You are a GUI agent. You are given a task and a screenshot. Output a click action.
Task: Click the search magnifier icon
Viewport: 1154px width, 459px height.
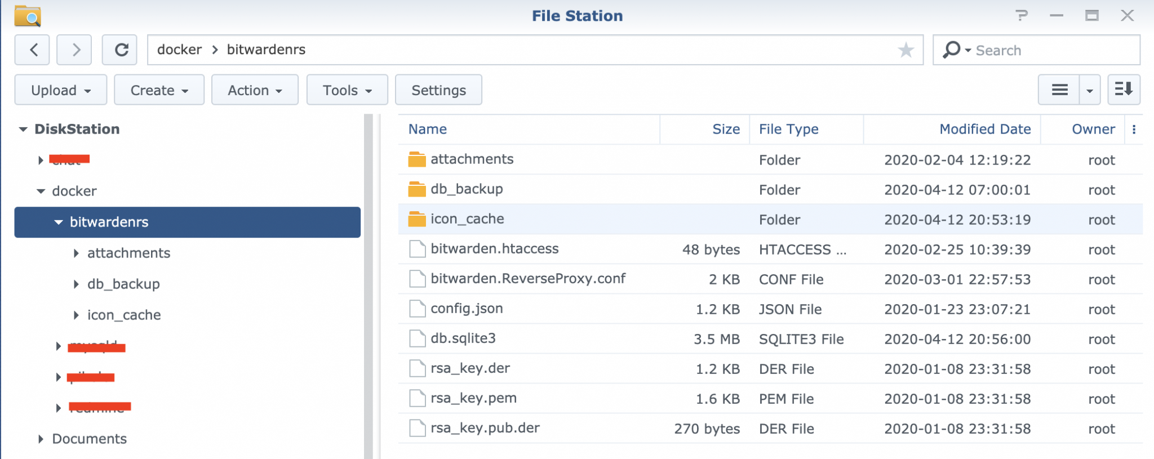click(951, 50)
